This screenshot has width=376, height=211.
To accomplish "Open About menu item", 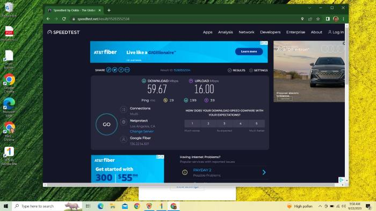I will (316, 32).
